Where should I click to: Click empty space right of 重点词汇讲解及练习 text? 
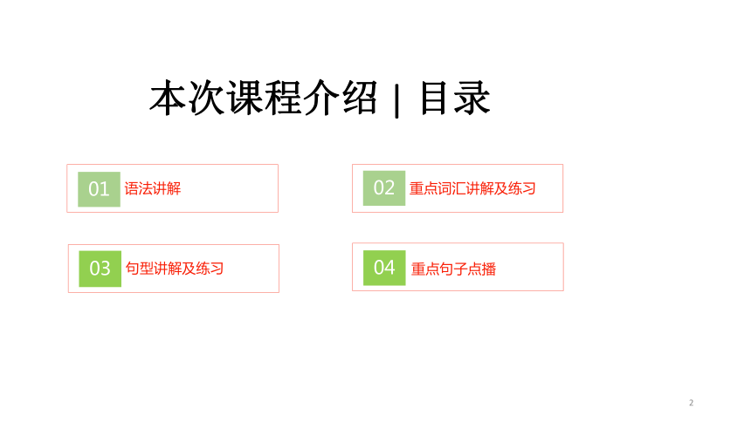(549, 188)
